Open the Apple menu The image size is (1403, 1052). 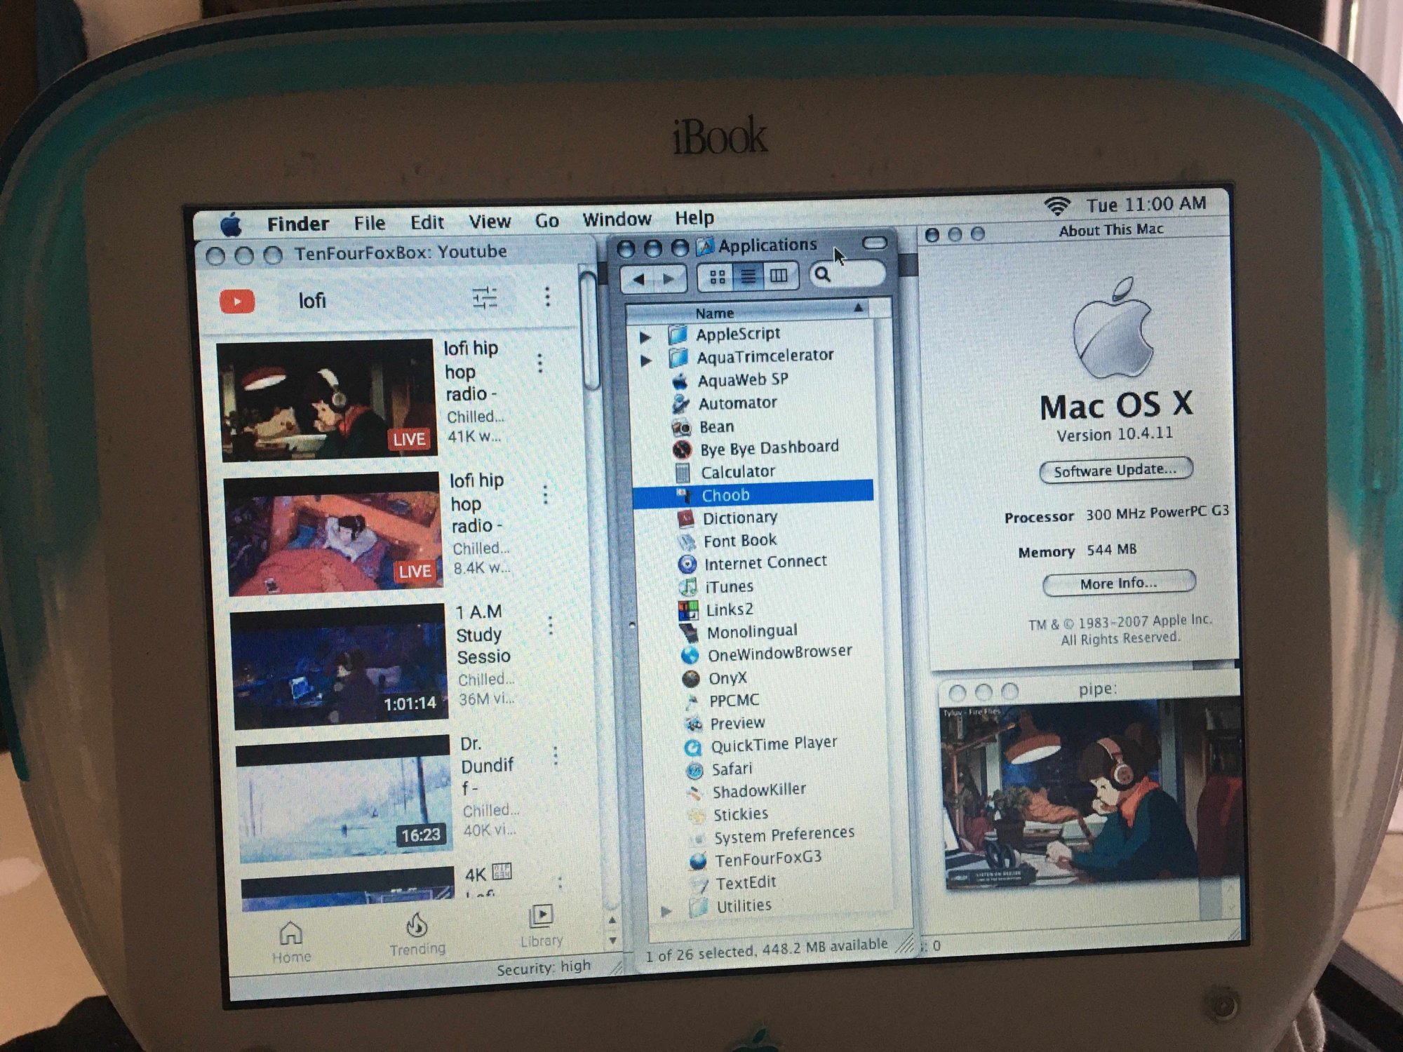[x=231, y=225]
